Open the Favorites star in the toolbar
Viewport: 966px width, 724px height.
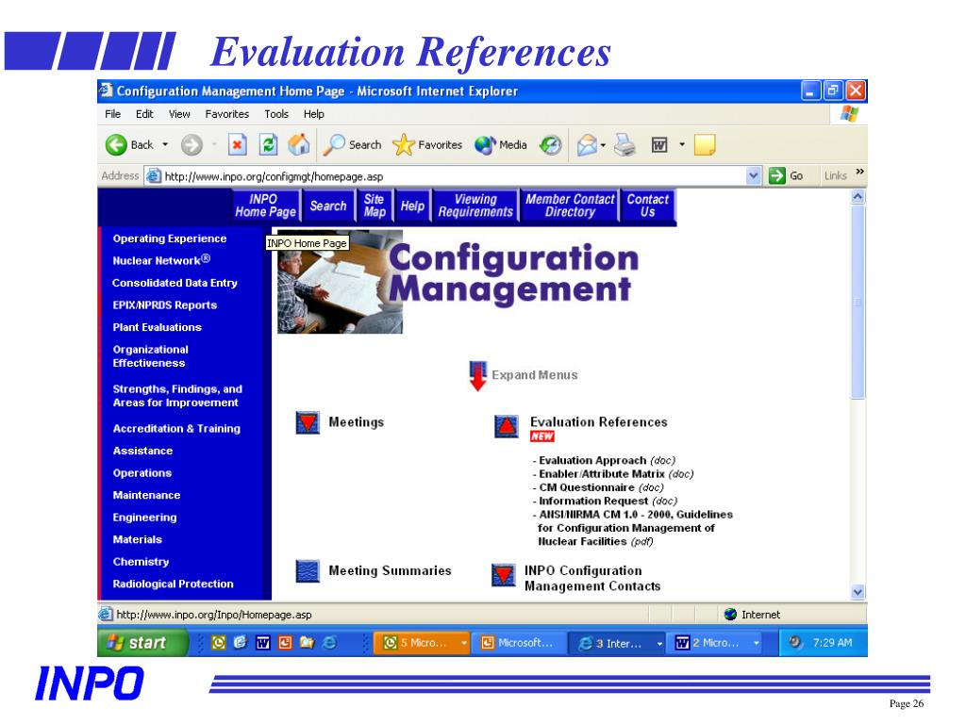(x=427, y=145)
